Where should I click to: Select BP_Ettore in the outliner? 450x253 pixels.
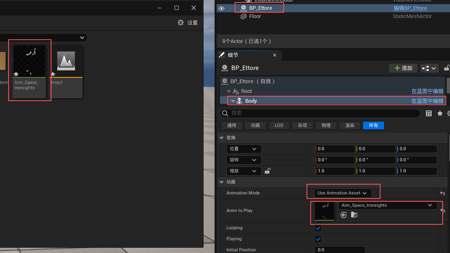pos(261,8)
